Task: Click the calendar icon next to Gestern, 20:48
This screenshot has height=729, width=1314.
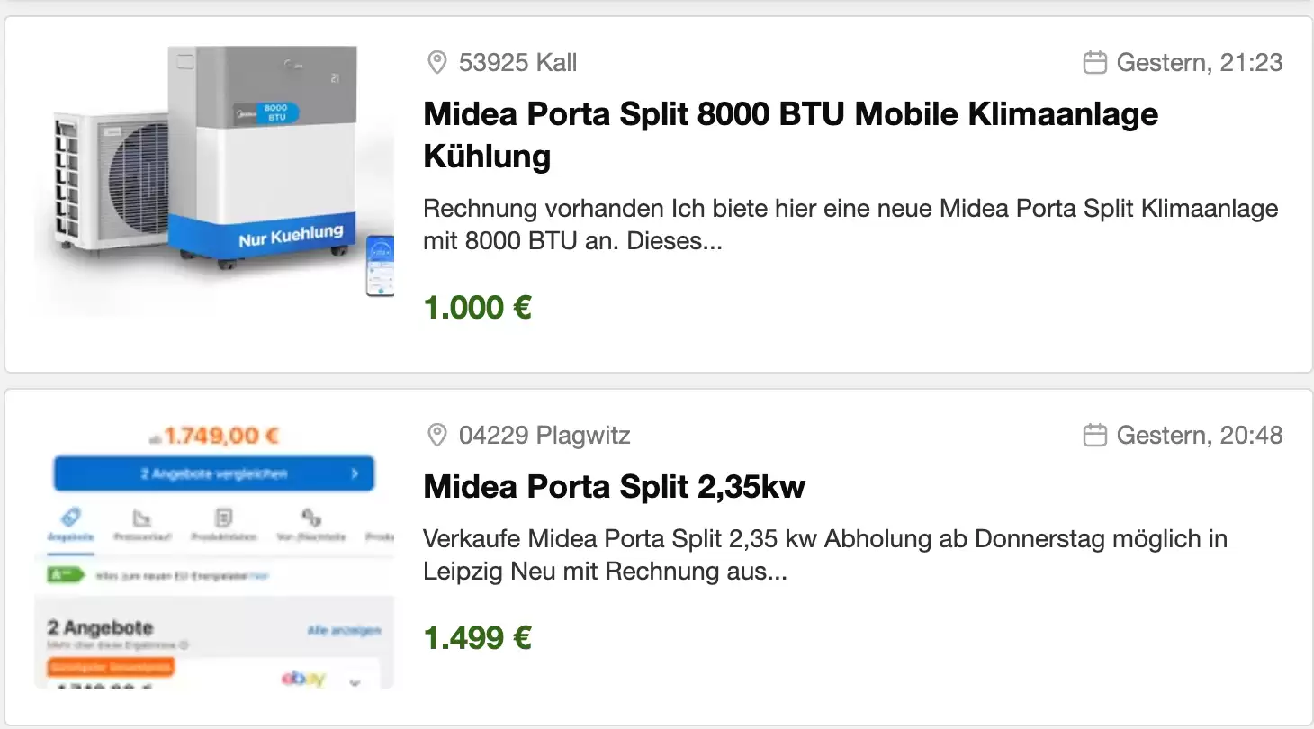Action: click(x=1094, y=436)
